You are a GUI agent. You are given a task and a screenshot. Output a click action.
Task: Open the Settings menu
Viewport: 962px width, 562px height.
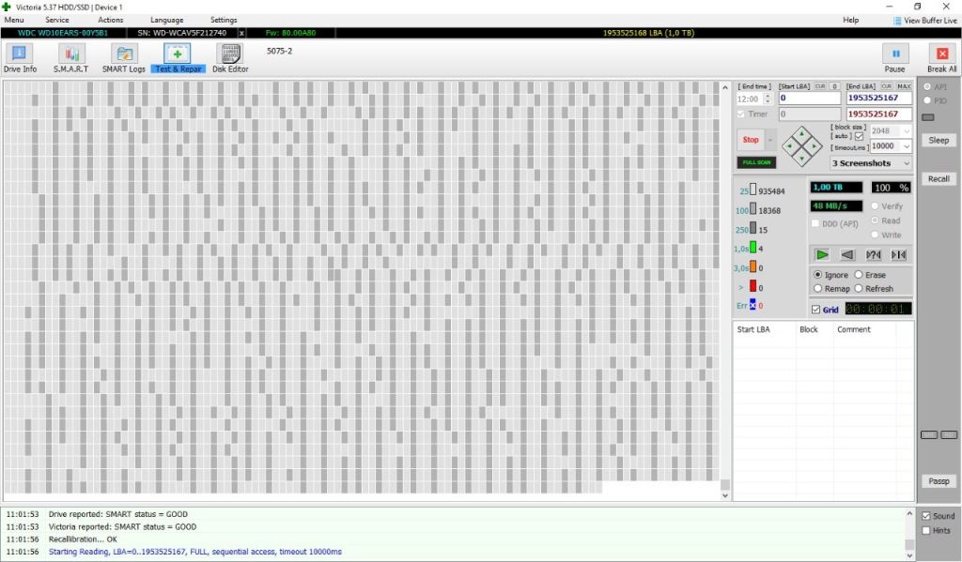coord(224,21)
